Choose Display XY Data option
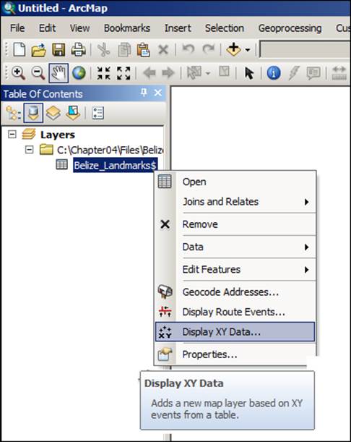The width and height of the screenshot is (351, 442). 235,332
